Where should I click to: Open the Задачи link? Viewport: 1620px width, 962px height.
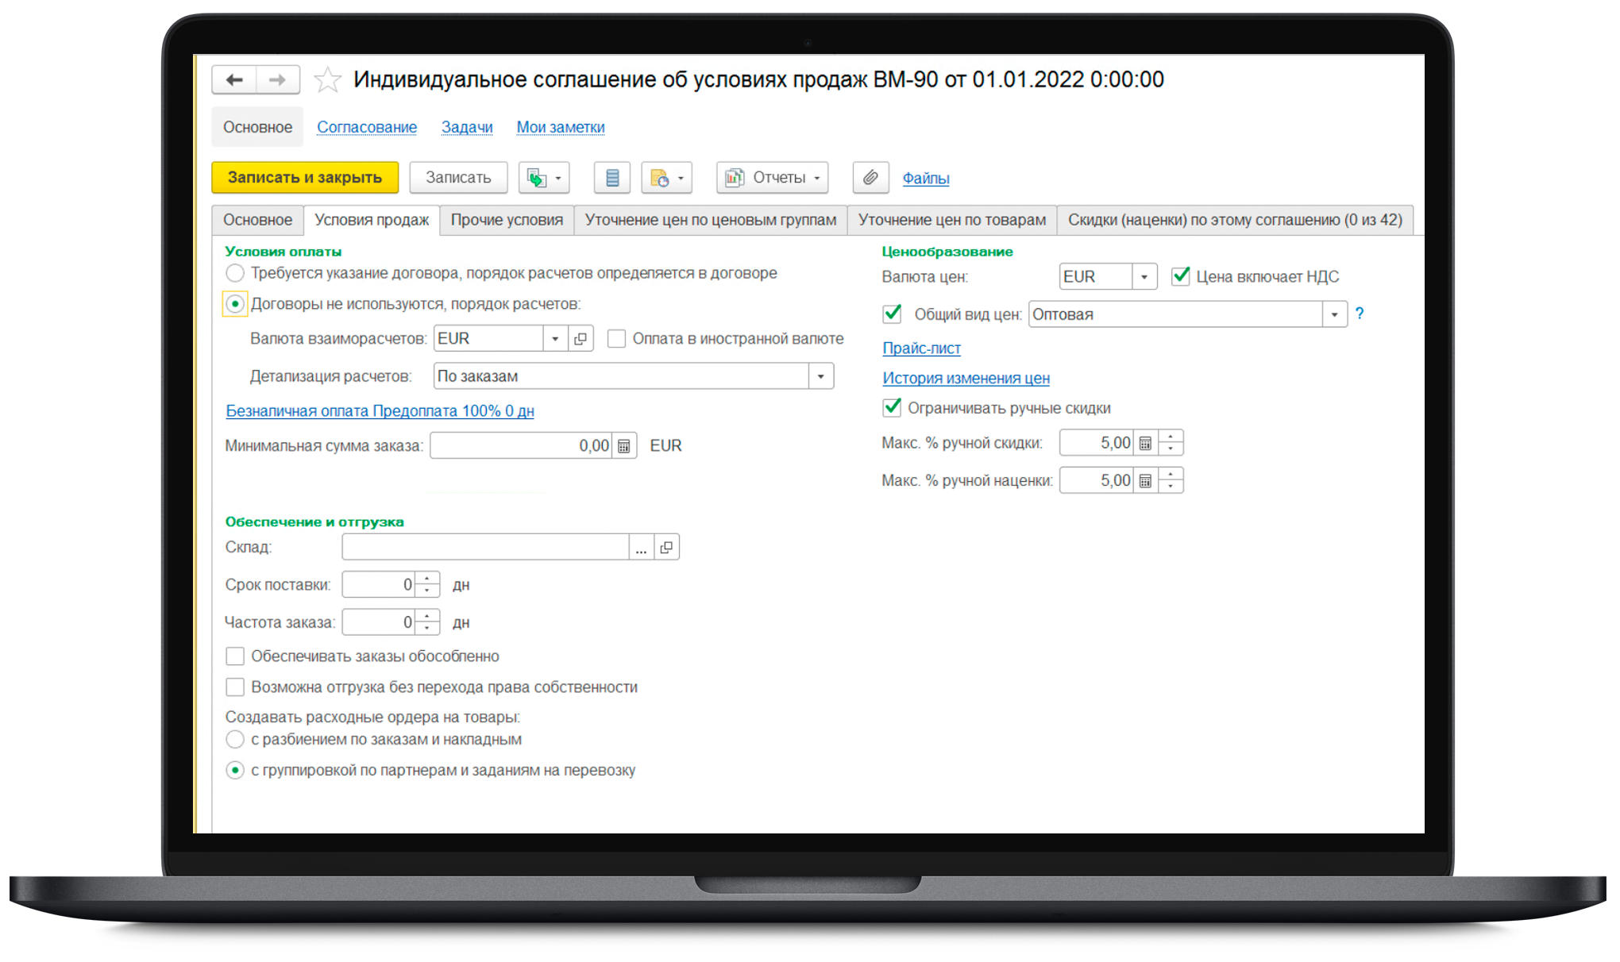click(x=467, y=127)
